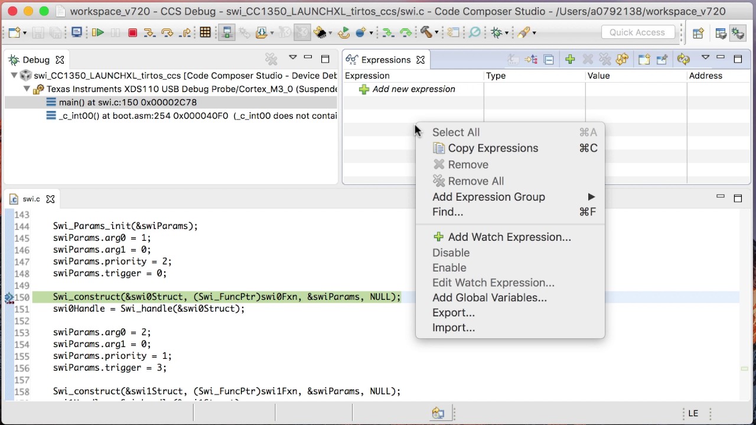The width and height of the screenshot is (756, 425).
Task: Click the Refresh icon in Expressions view
Action: (683, 59)
